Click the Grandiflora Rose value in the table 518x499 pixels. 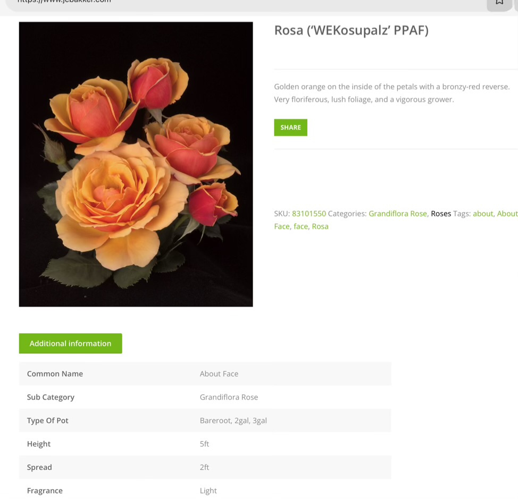(x=229, y=397)
